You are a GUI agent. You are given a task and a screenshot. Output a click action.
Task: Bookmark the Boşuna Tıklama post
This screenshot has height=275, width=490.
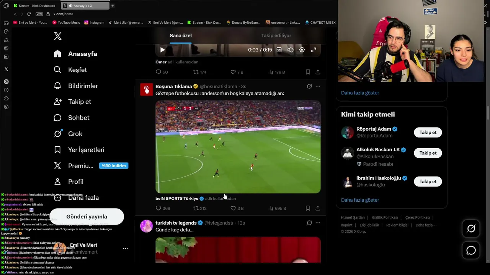pos(308,208)
